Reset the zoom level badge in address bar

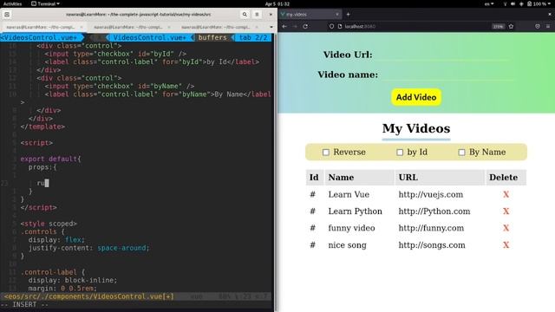point(498,27)
